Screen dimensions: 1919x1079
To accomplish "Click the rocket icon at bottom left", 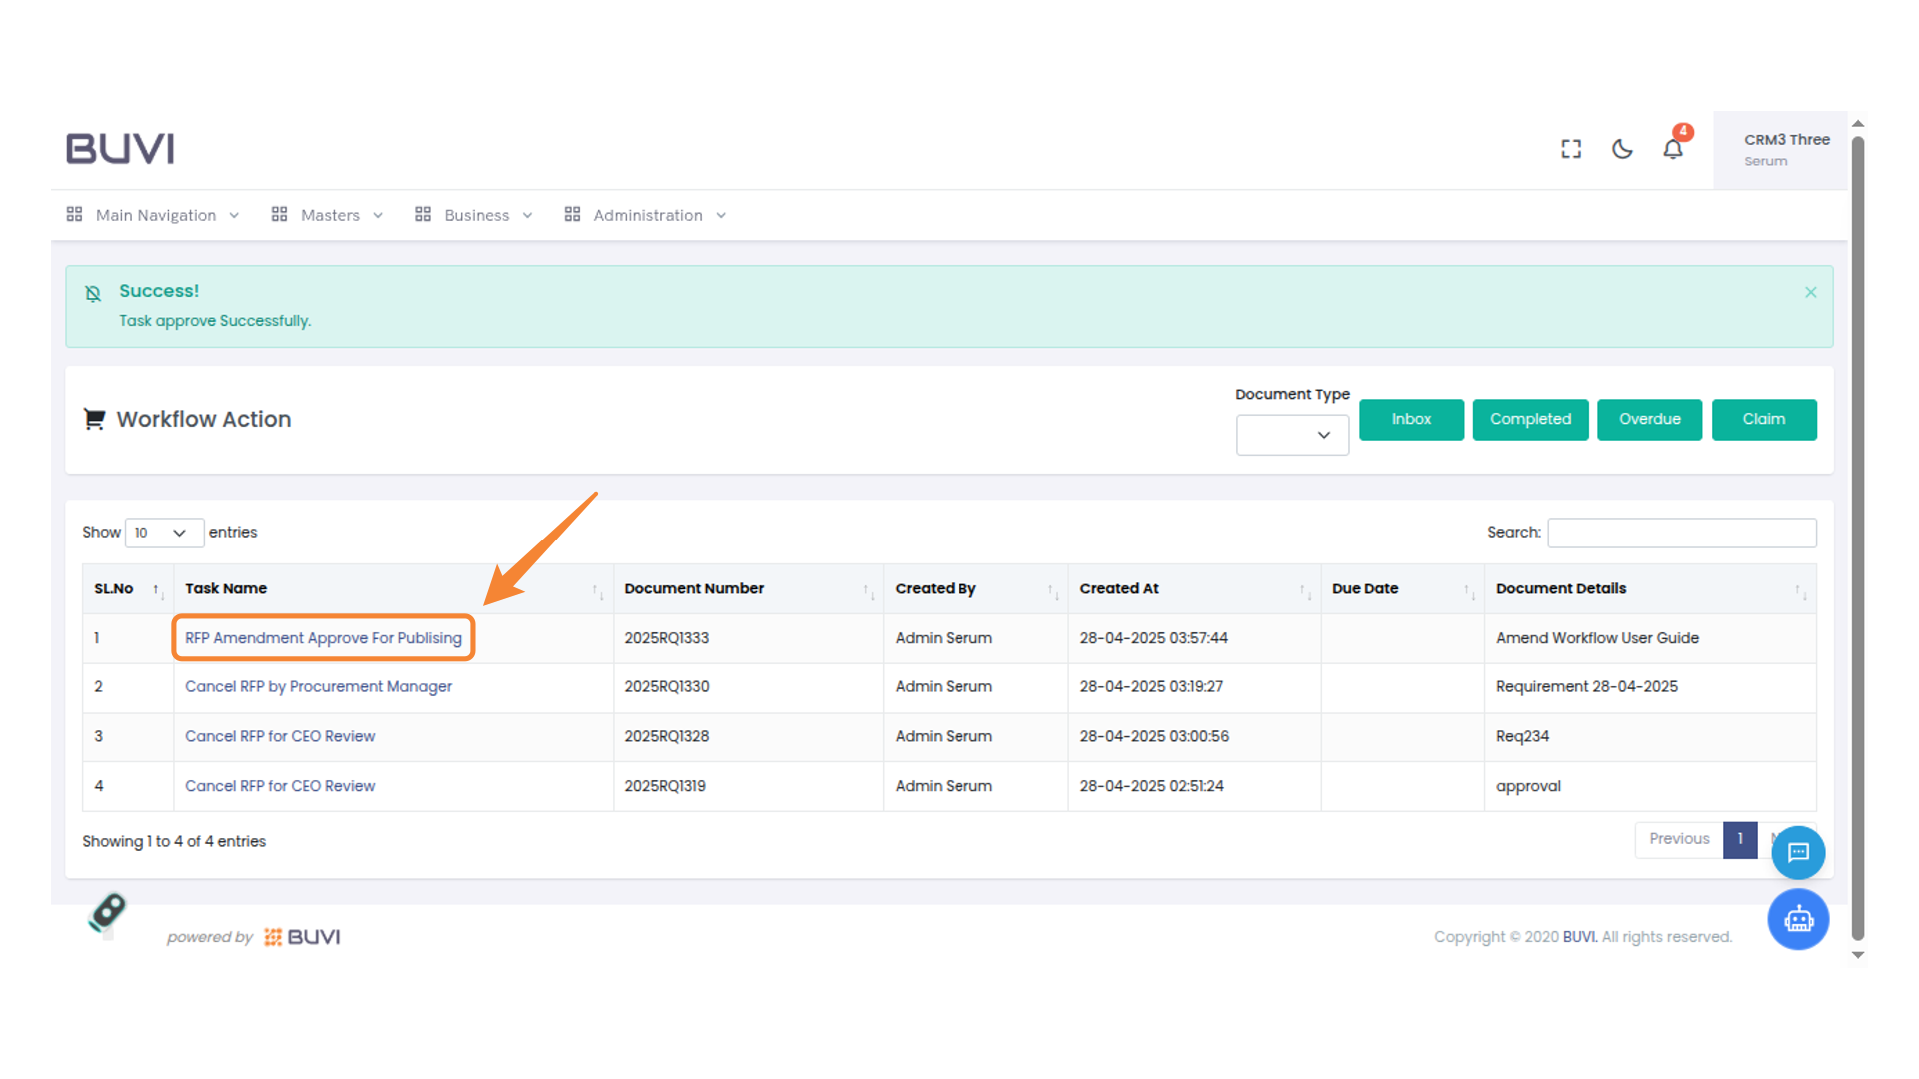I will [x=107, y=912].
